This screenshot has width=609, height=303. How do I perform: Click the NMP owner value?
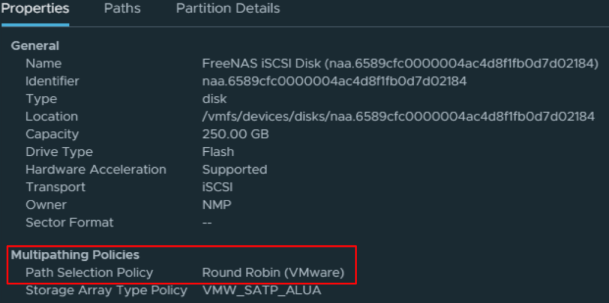pyautogui.click(x=217, y=205)
